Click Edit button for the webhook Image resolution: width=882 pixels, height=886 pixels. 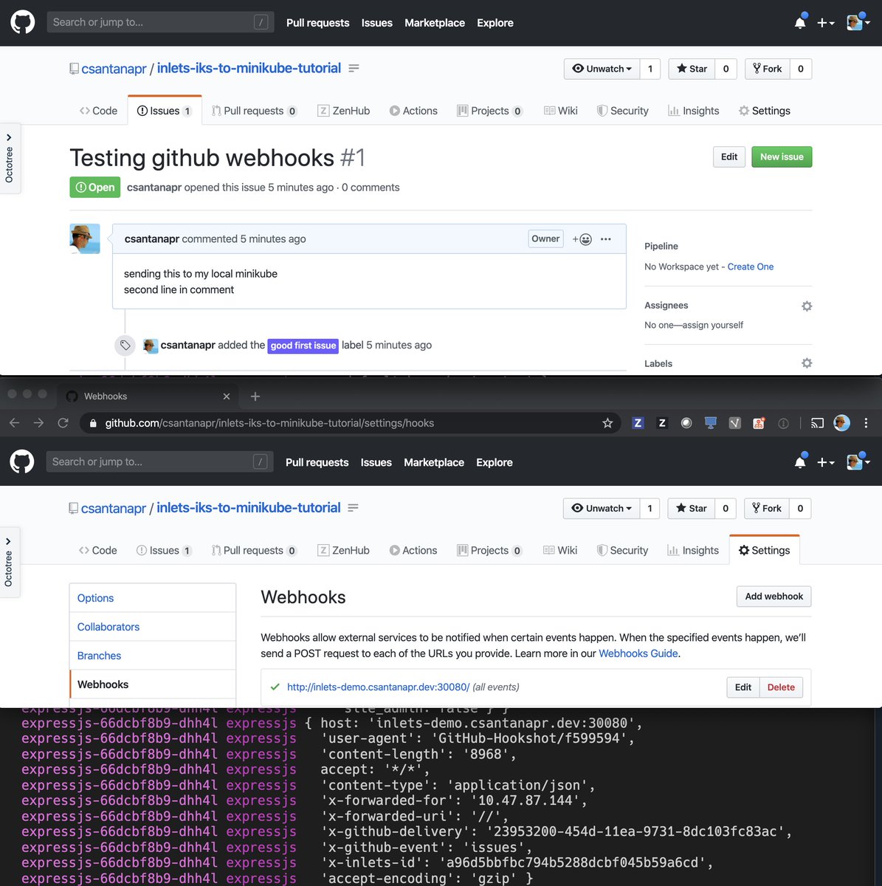(743, 687)
